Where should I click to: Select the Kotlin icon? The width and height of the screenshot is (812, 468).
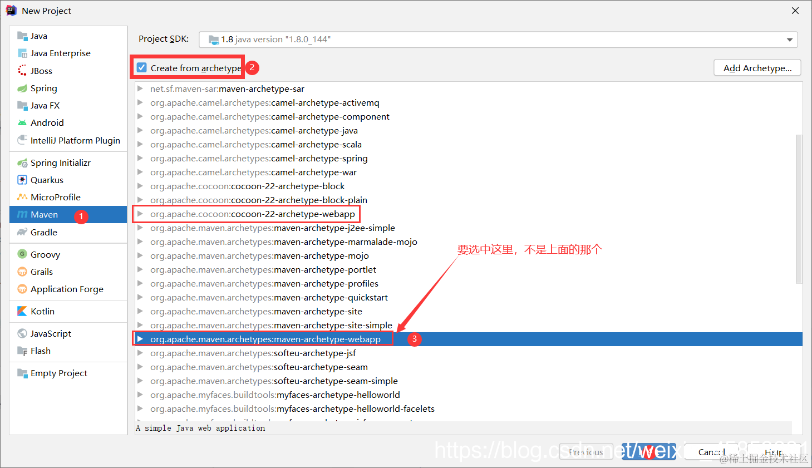click(22, 311)
